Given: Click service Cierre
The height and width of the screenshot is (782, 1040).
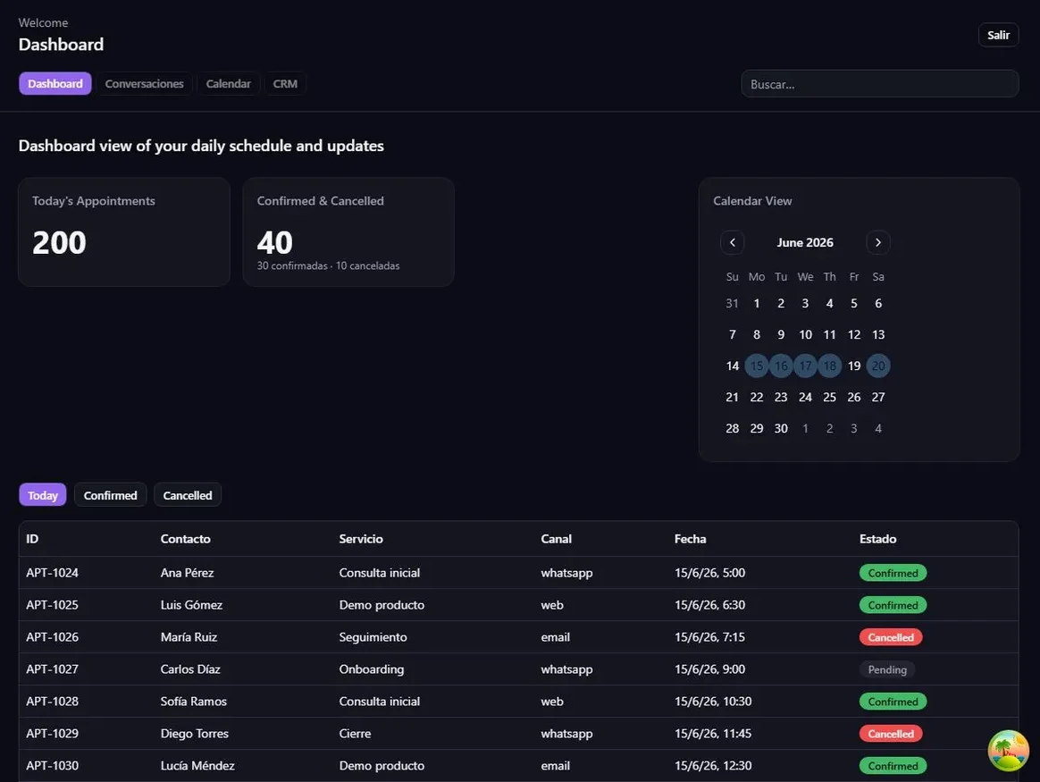Looking at the screenshot, I should (355, 734).
